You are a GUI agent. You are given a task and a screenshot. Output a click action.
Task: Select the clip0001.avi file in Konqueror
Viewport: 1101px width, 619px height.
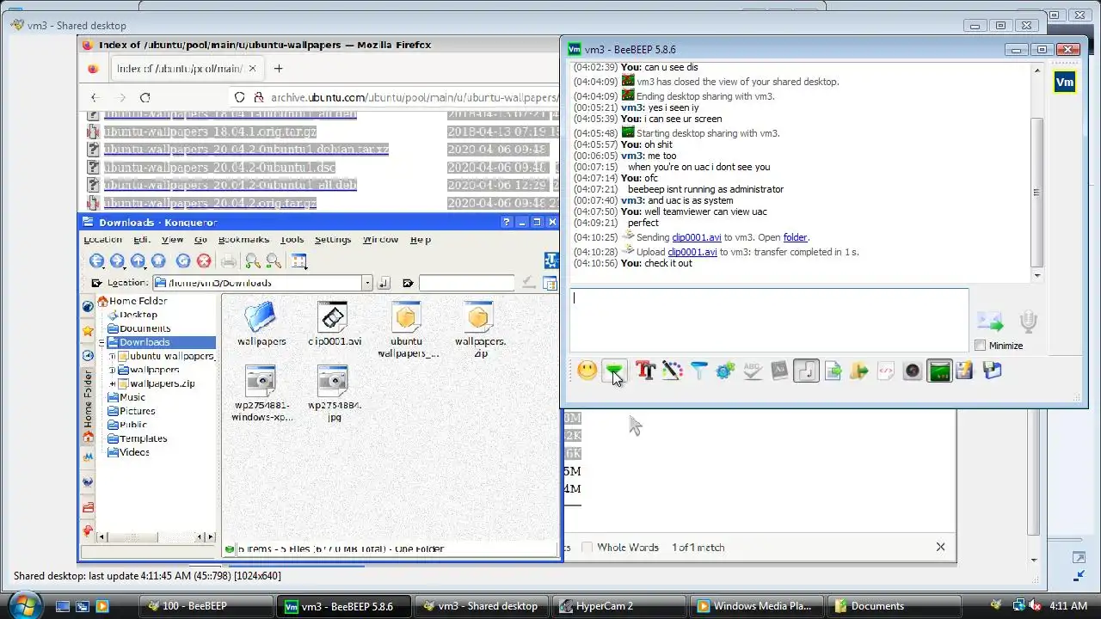click(334, 325)
